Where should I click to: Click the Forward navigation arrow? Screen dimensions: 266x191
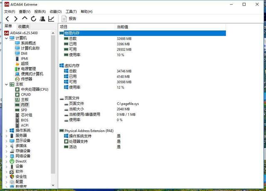(16, 19)
